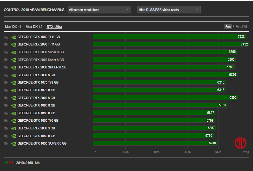Select the Avg display mode
Screen dimensions: 253x171
228,26
